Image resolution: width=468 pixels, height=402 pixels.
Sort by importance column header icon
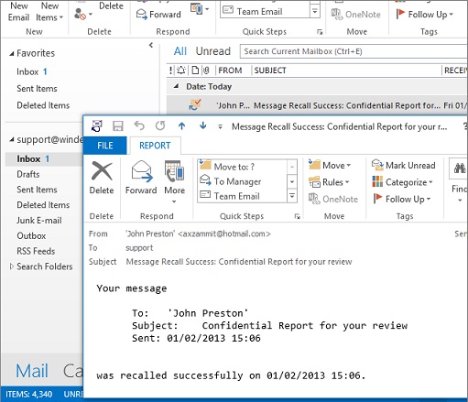[x=170, y=71]
